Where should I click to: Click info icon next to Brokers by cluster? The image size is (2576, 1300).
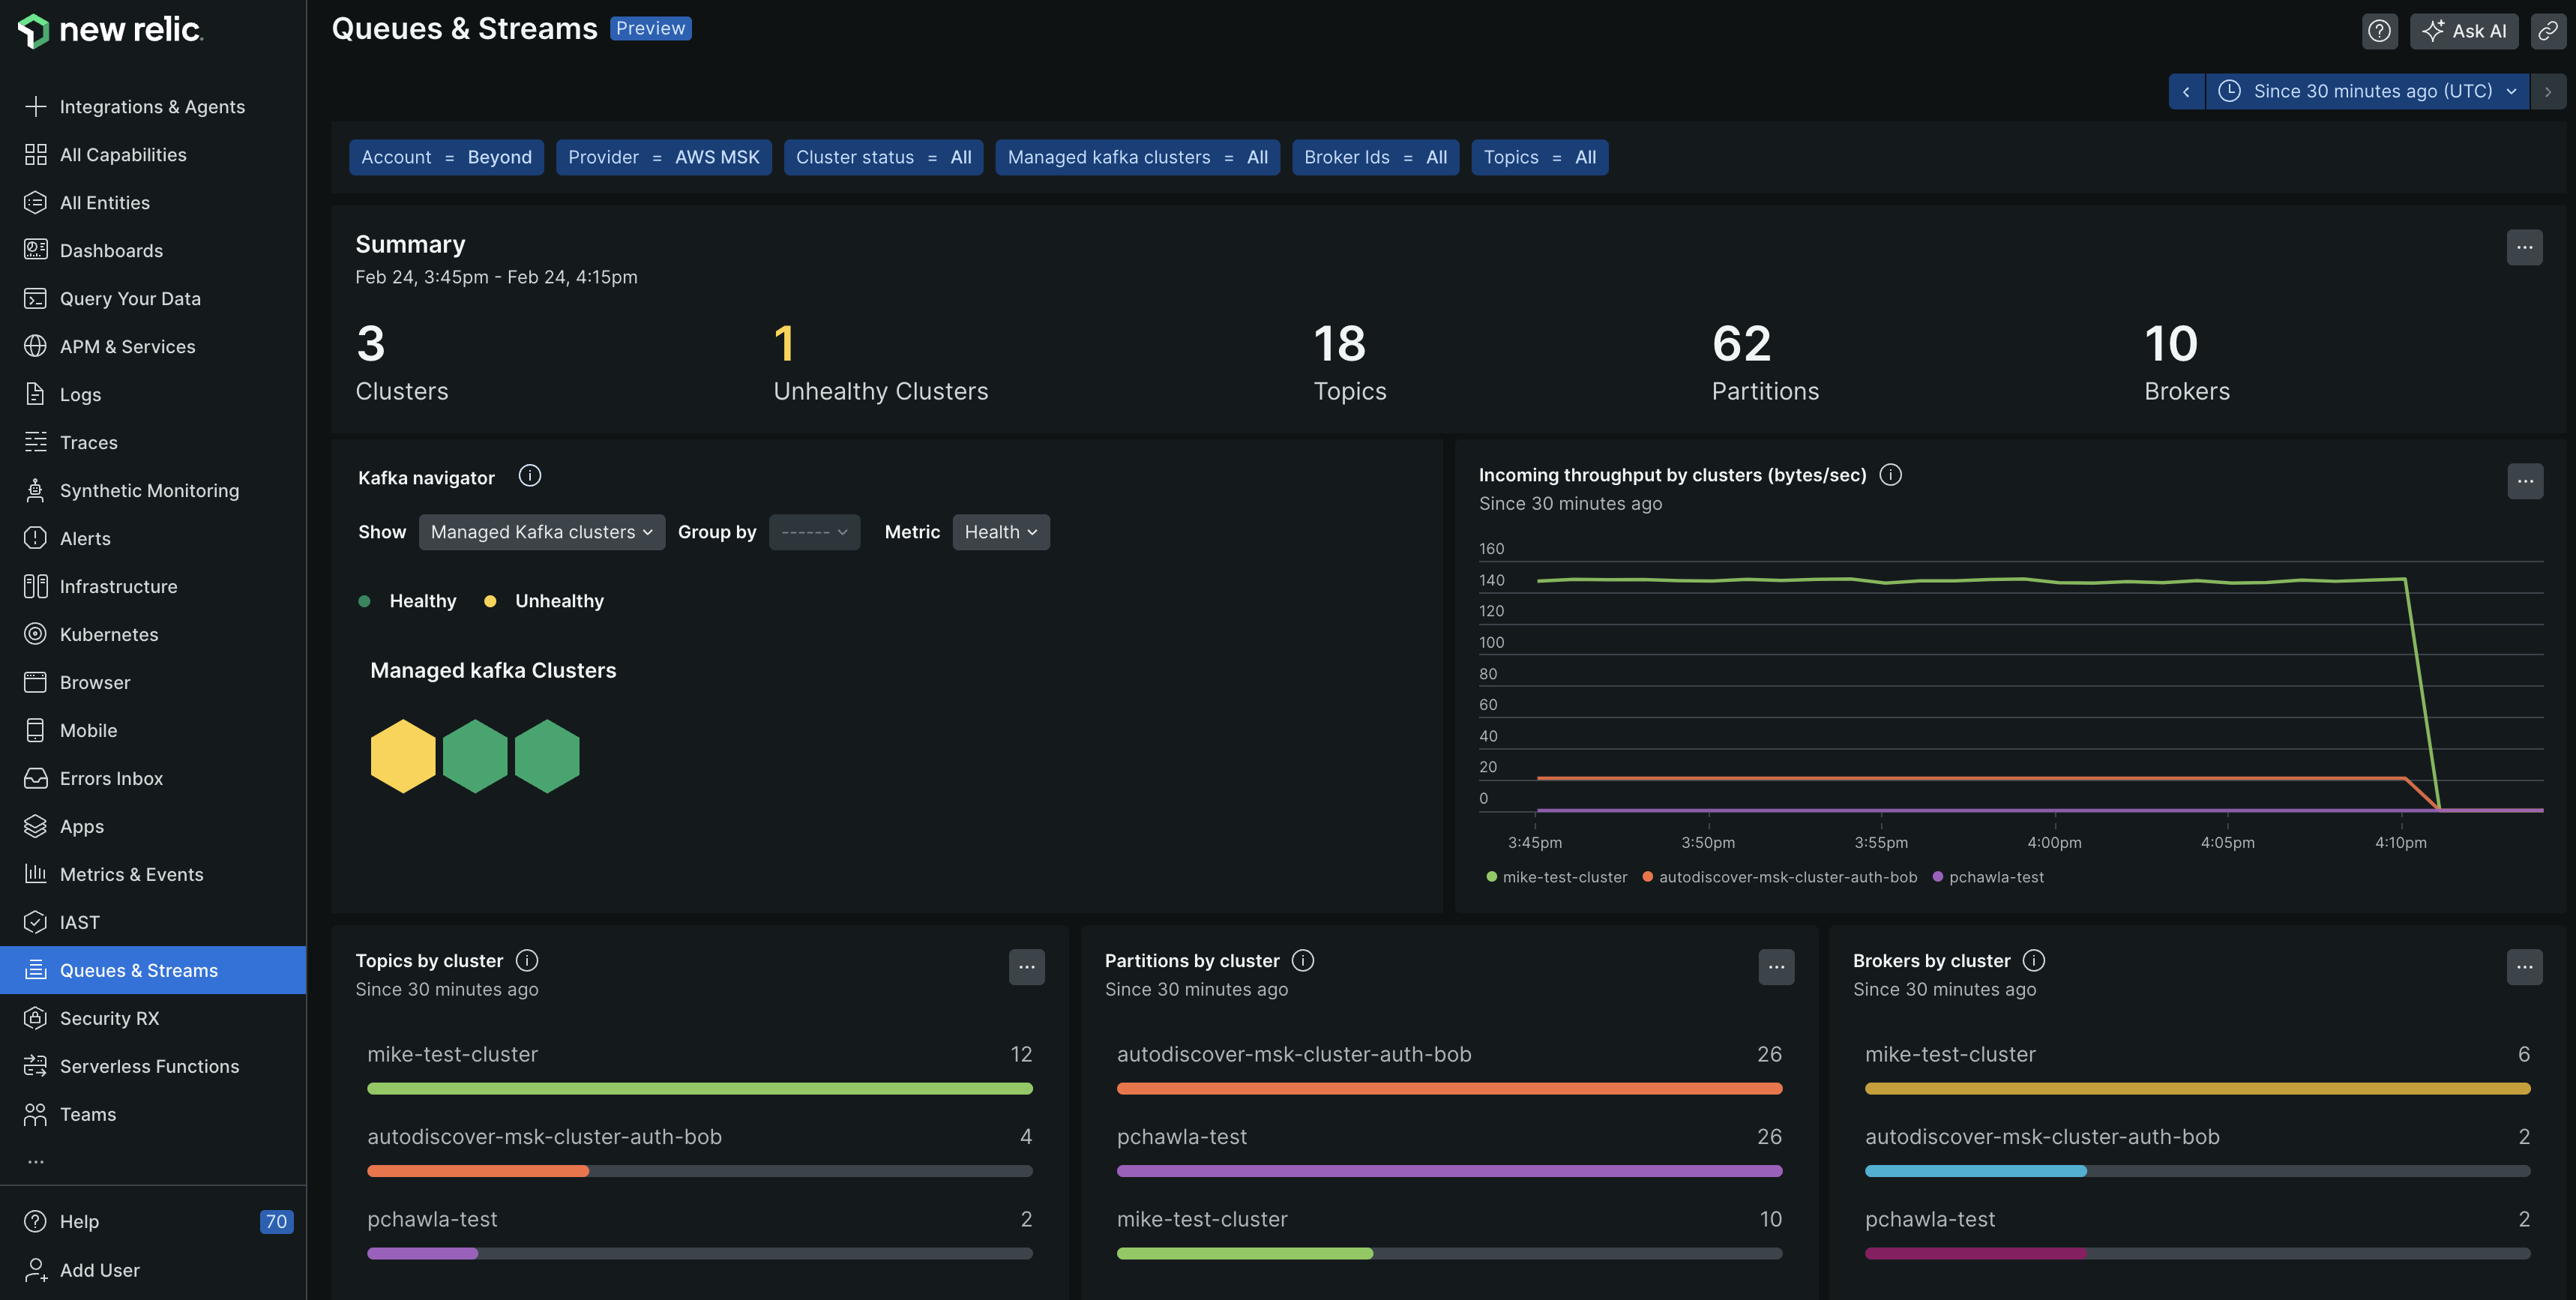tap(2033, 960)
